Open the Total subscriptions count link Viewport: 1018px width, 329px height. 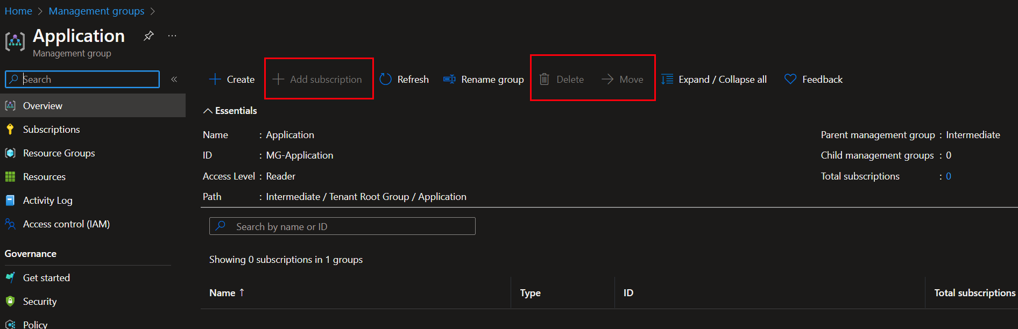coord(949,176)
